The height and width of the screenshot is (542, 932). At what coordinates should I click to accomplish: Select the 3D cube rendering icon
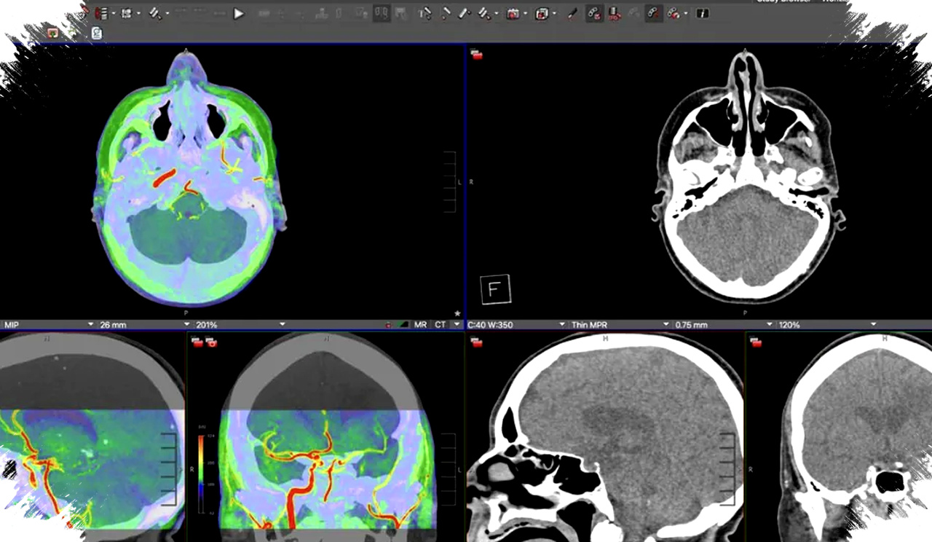pyautogui.click(x=542, y=13)
